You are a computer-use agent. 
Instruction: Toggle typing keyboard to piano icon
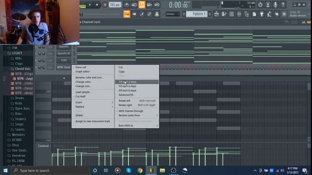click(x=127, y=14)
